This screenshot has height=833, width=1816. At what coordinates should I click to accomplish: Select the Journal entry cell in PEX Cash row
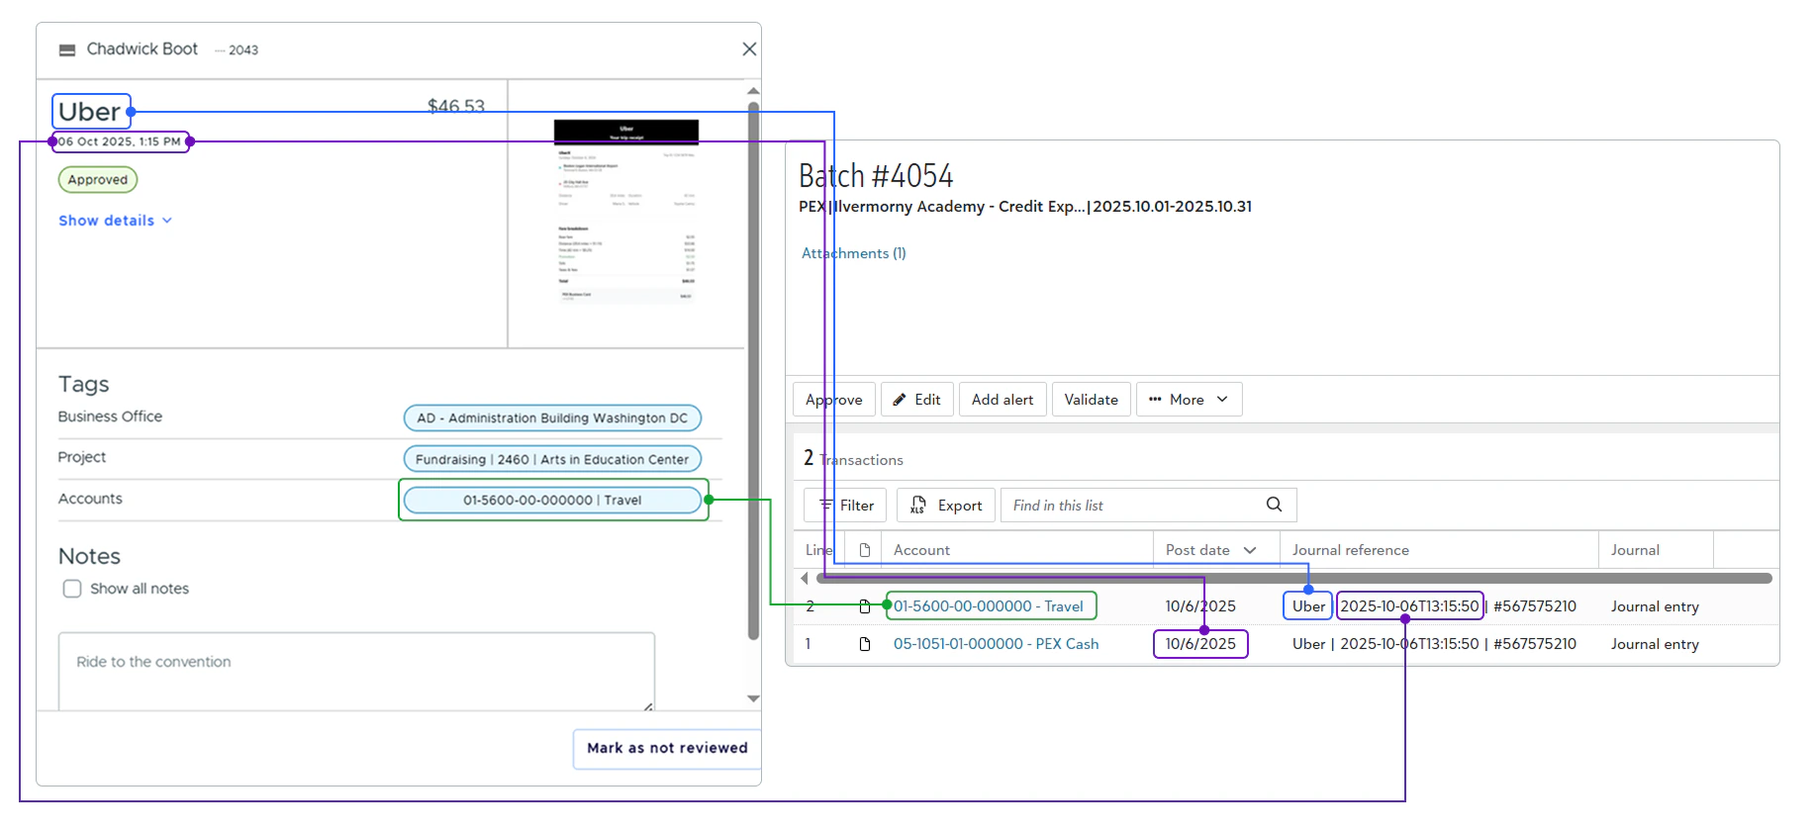tap(1655, 644)
